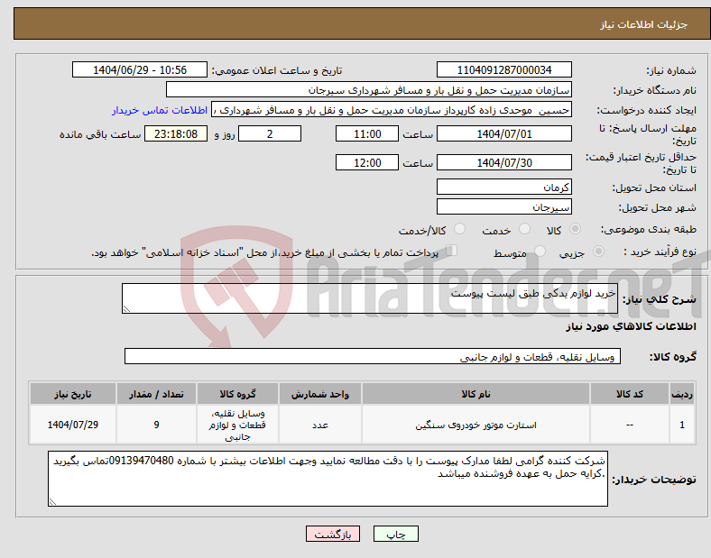The width and height of the screenshot is (711, 558).
Task: Select the کالا/خدمت radio button
Action: click(x=460, y=229)
